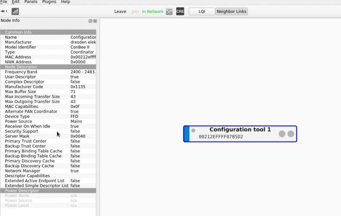The image size is (341, 216).
Task: Select the Descriptor Capabilities row
Action: [x=48, y=176]
